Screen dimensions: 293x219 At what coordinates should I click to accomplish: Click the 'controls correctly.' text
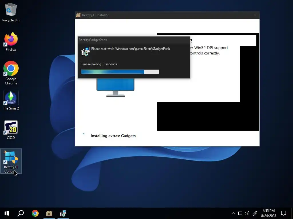[205, 53]
